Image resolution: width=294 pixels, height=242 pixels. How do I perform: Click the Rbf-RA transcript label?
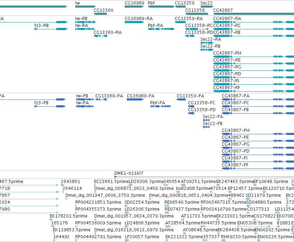tap(155, 26)
